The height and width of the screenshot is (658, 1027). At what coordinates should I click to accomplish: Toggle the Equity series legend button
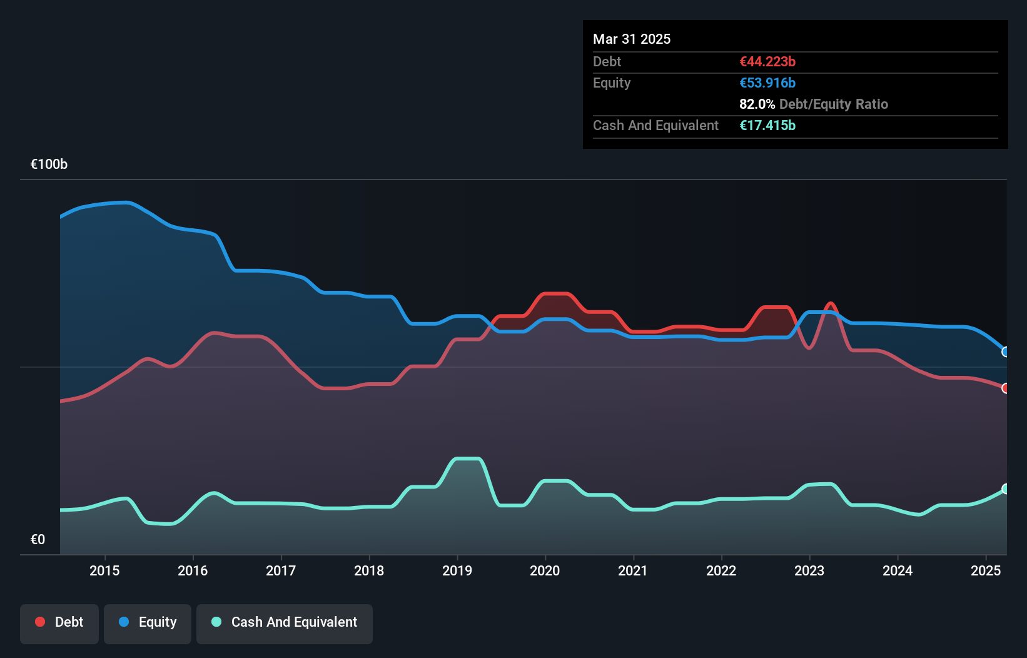148,624
